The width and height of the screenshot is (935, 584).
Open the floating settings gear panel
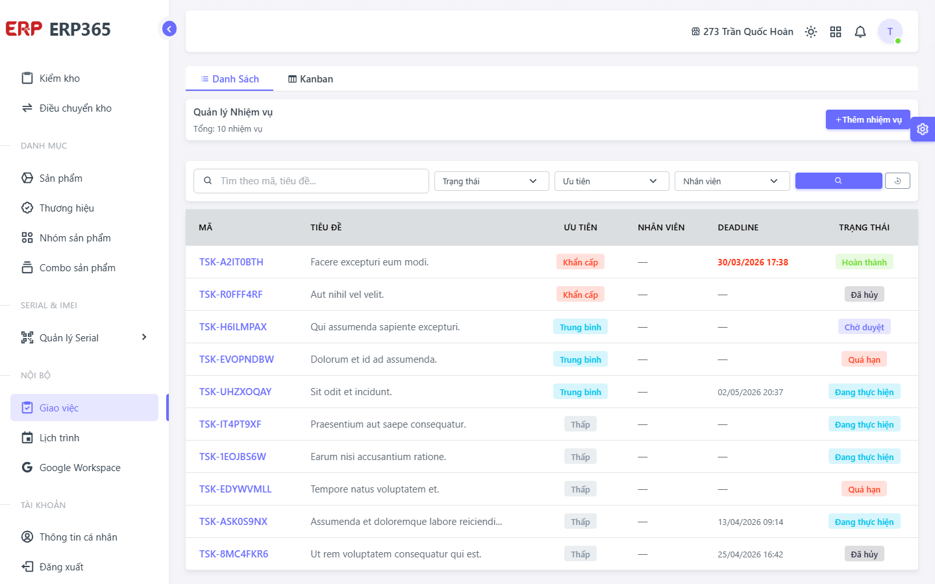[923, 129]
